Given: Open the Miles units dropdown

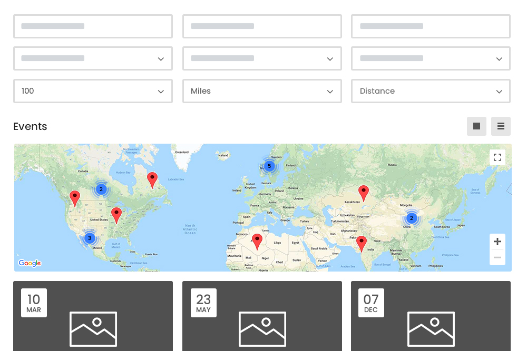Looking at the screenshot, I should pyautogui.click(x=262, y=91).
